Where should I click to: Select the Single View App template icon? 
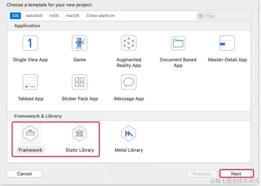point(30,43)
